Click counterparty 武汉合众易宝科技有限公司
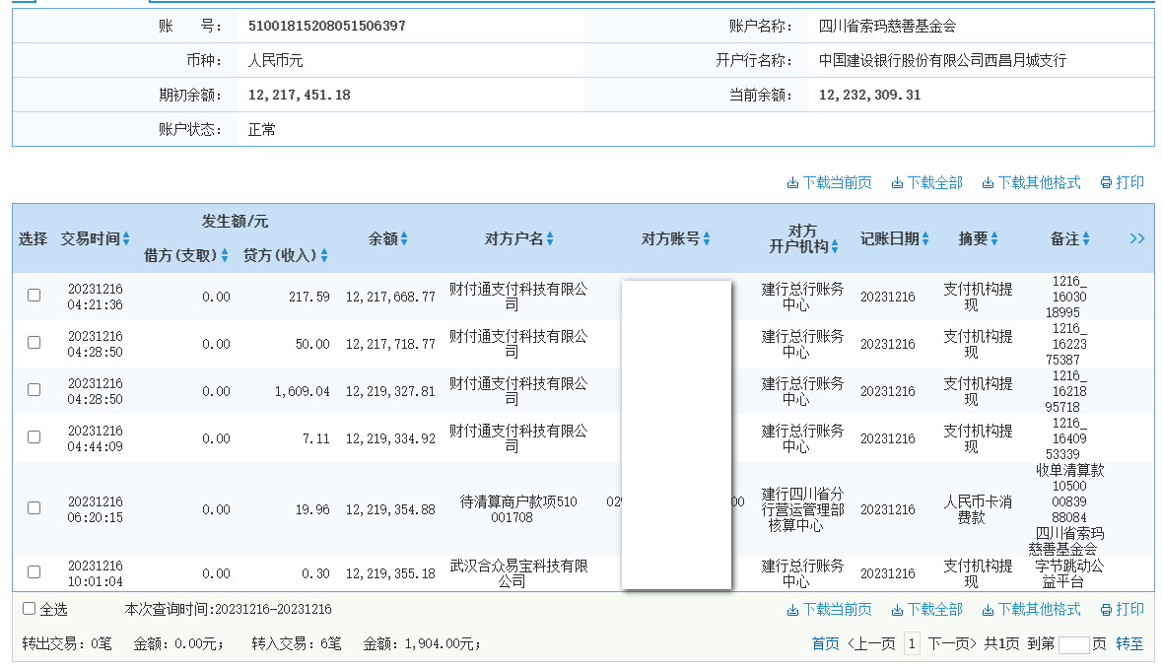Screen dimensions: 1162x667 [518, 573]
